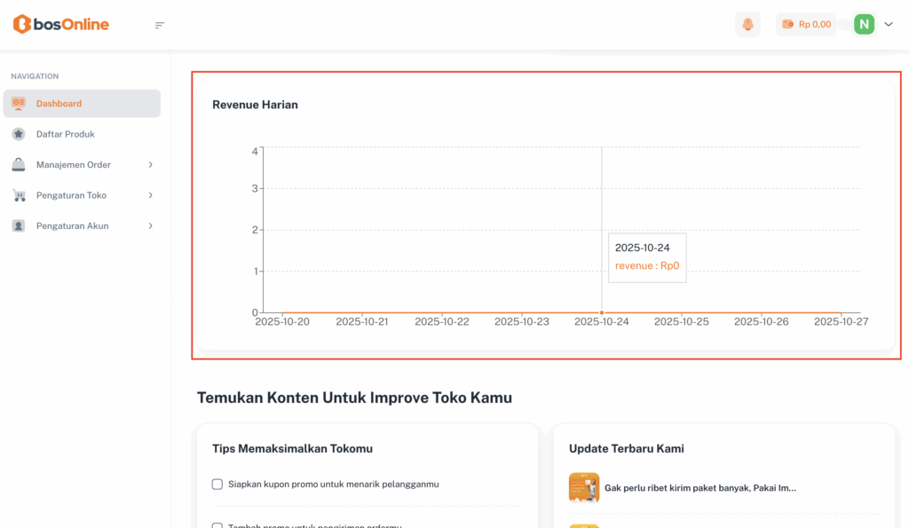Click the bosOnline logo
The width and height of the screenshot is (909, 528).
[x=60, y=24]
